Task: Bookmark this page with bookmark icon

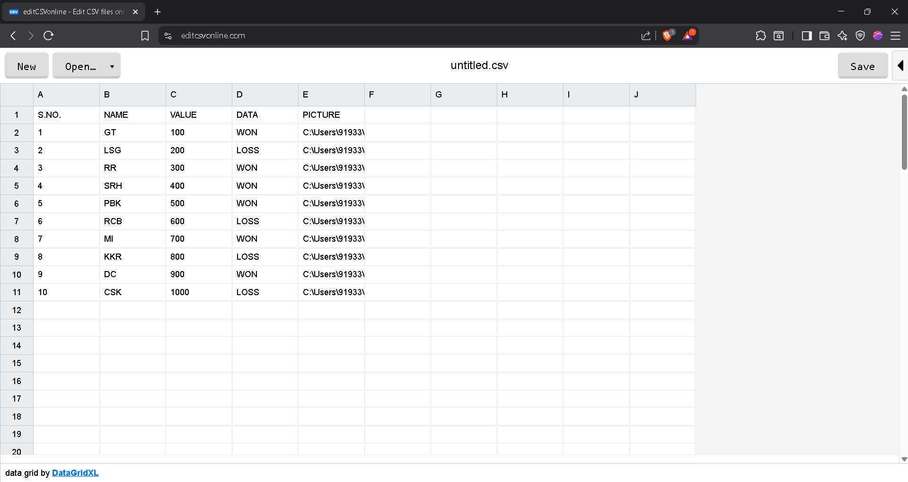Action: 145,35
